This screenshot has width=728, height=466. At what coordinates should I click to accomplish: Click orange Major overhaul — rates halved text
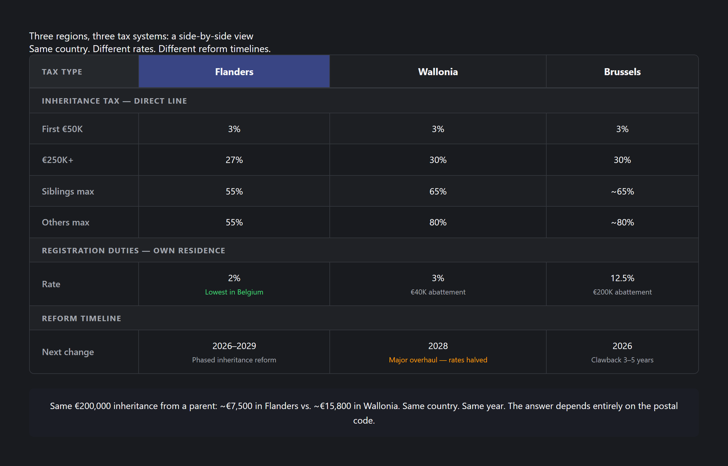pos(438,360)
